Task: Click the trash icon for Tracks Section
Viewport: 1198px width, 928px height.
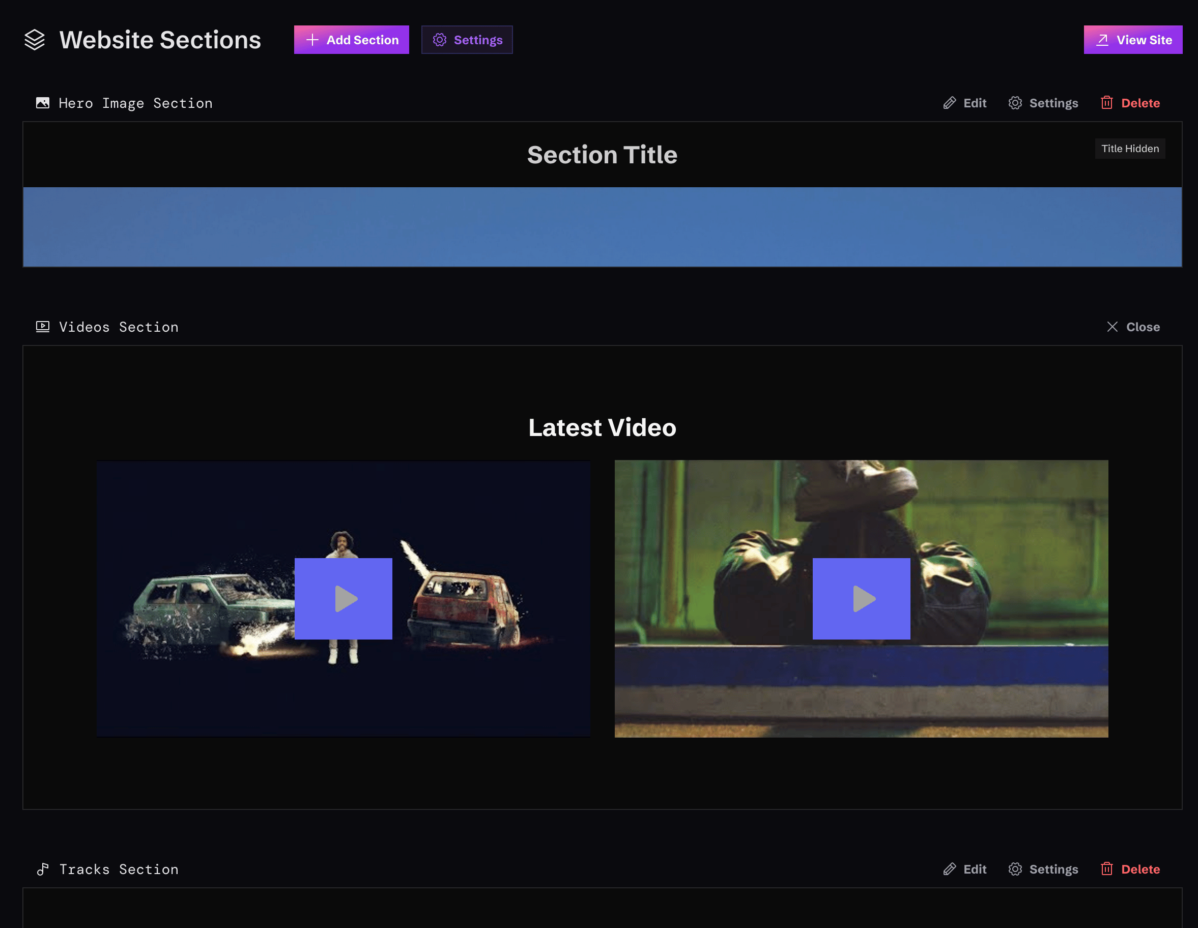Action: tap(1106, 869)
